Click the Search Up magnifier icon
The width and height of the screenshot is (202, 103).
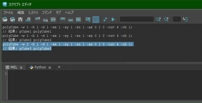(x=166, y=19)
